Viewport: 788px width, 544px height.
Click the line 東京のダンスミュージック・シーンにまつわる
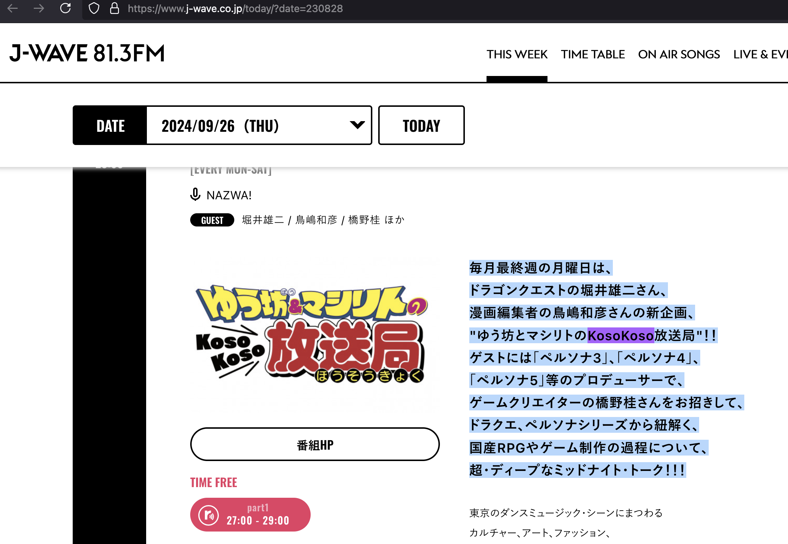(566, 513)
